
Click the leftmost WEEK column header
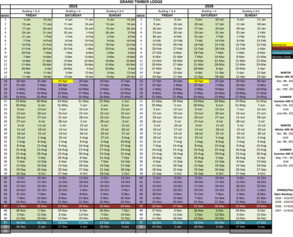point(5,15)
